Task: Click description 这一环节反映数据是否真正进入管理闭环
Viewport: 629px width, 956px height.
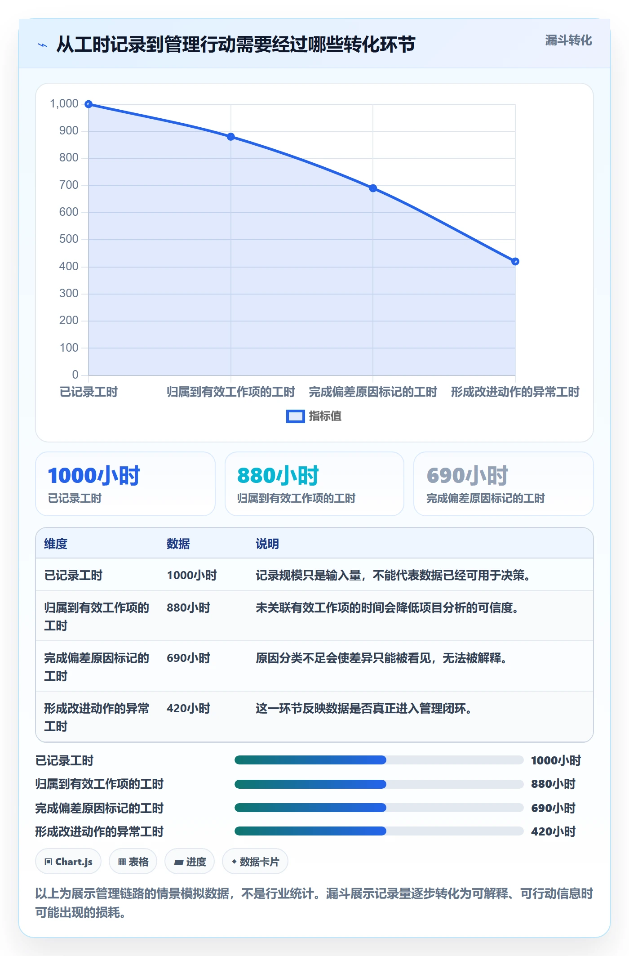Action: pos(364,708)
